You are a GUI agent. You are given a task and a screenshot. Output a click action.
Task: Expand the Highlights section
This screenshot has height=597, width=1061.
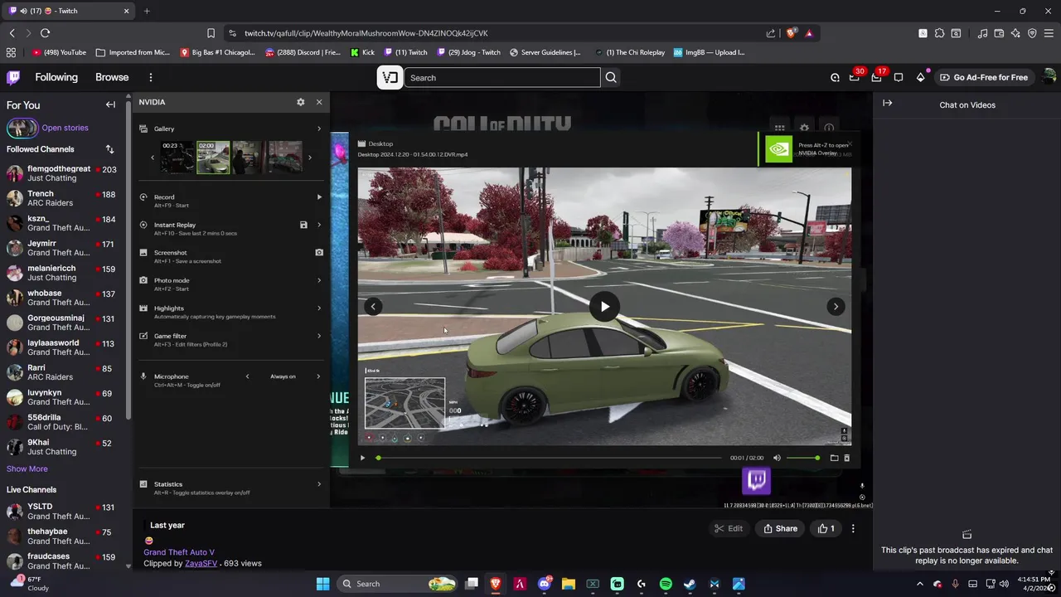coord(319,308)
